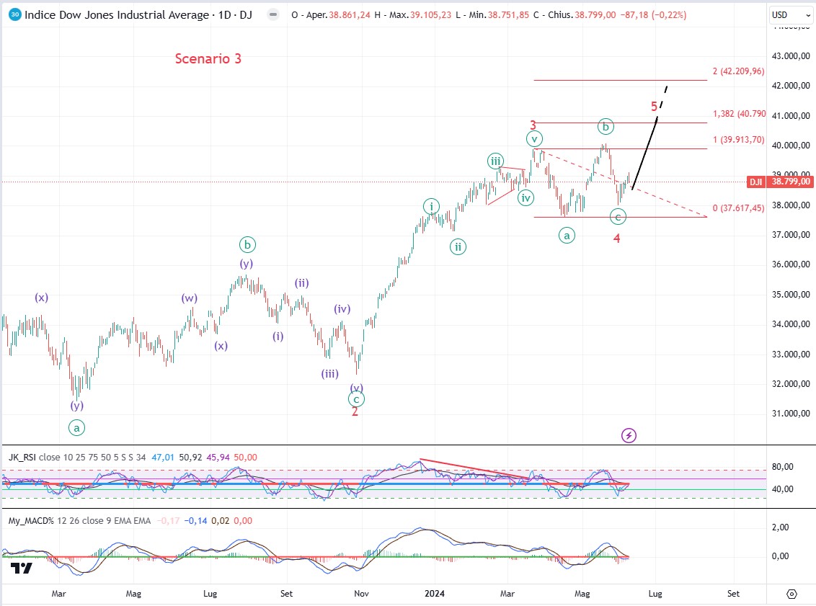
Task: Click the 41.000,00 price axis label
Action: coord(791,116)
